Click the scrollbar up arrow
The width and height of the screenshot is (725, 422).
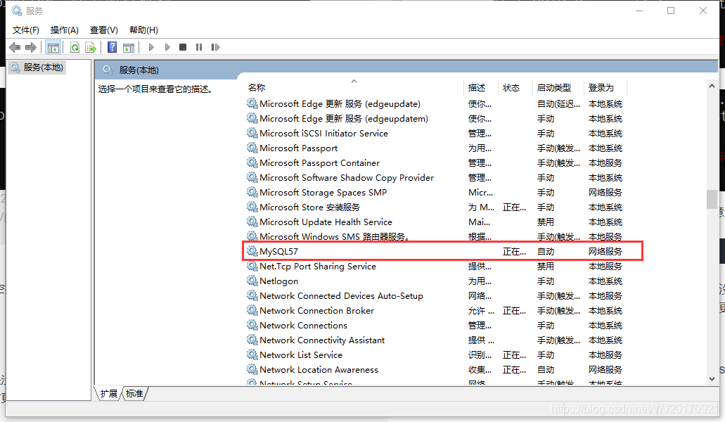click(x=712, y=86)
